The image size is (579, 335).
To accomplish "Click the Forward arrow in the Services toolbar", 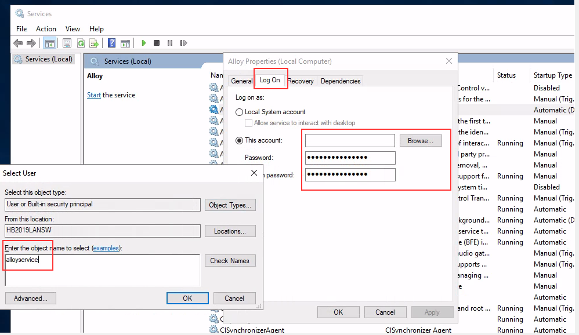I will click(x=31, y=43).
